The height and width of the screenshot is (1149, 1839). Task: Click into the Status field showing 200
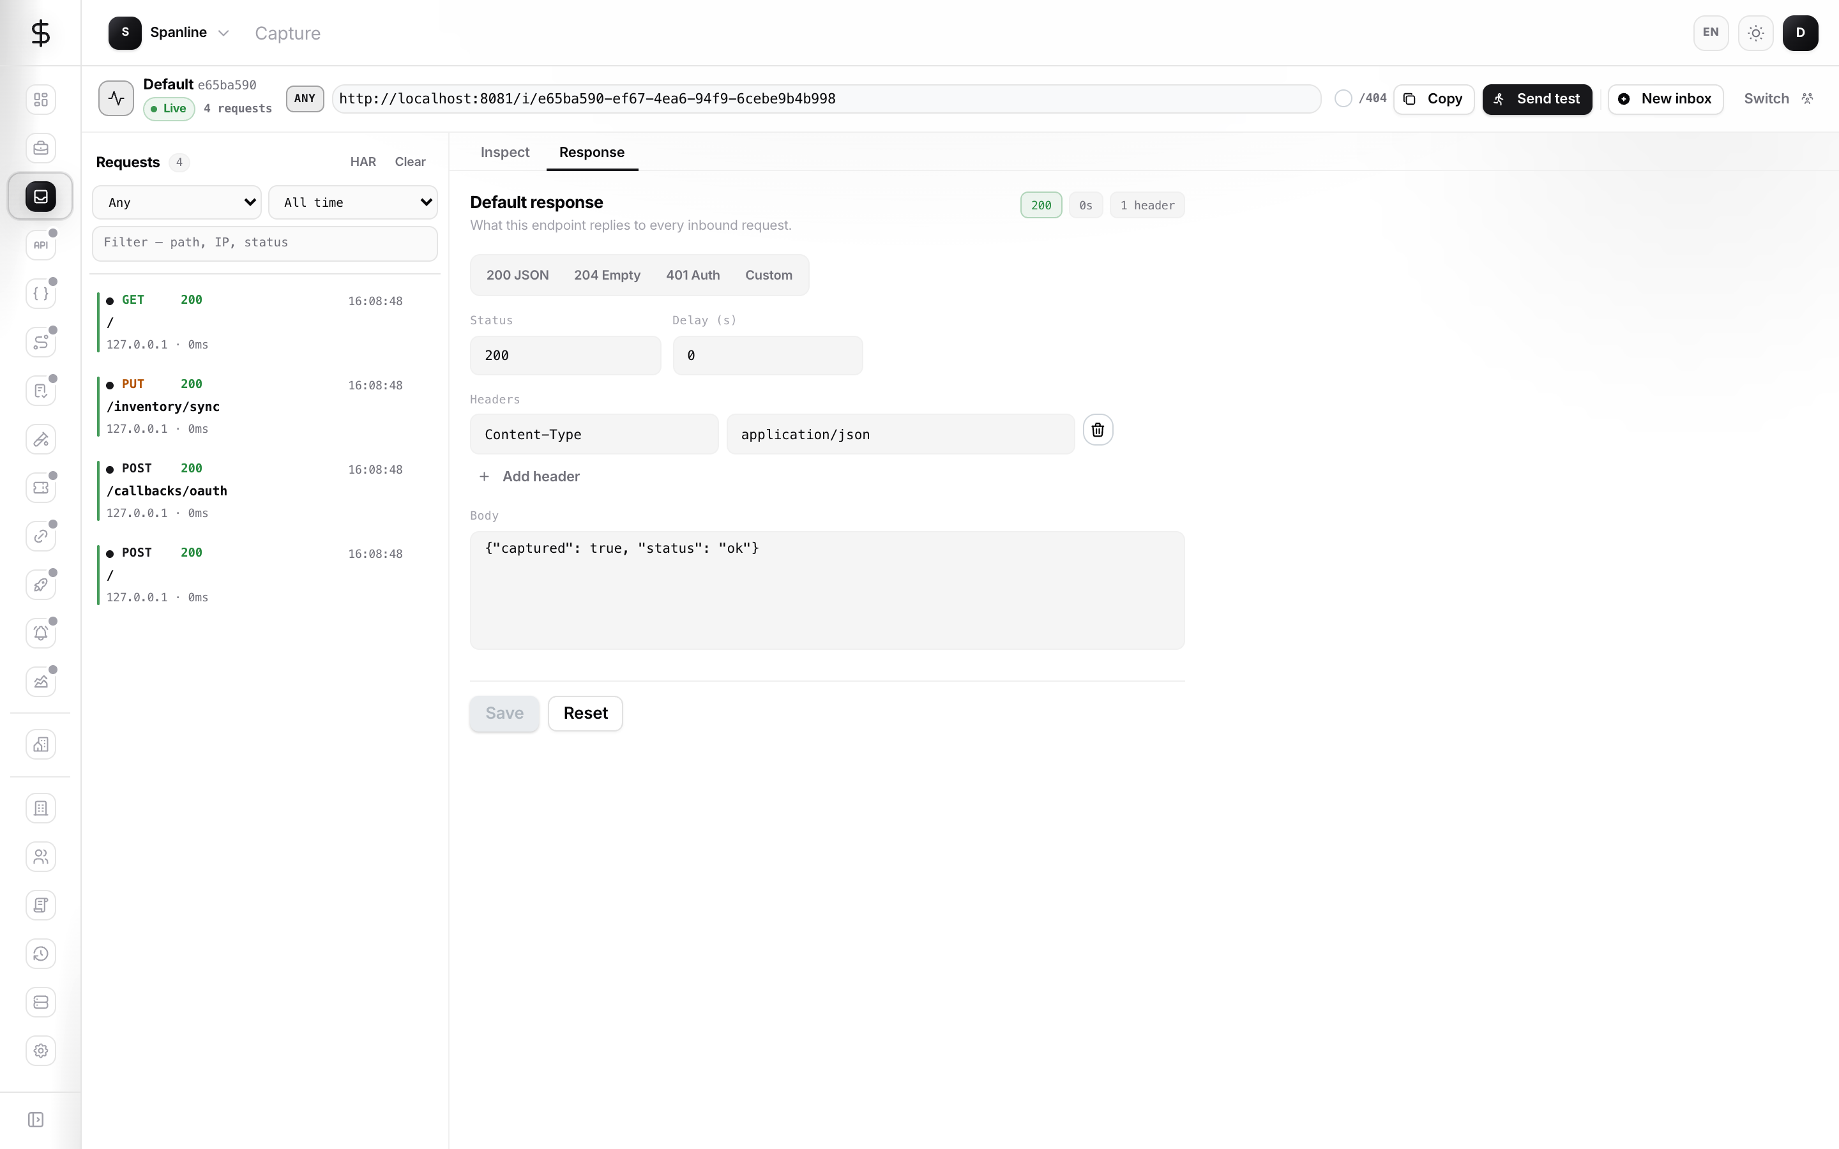[x=565, y=356]
